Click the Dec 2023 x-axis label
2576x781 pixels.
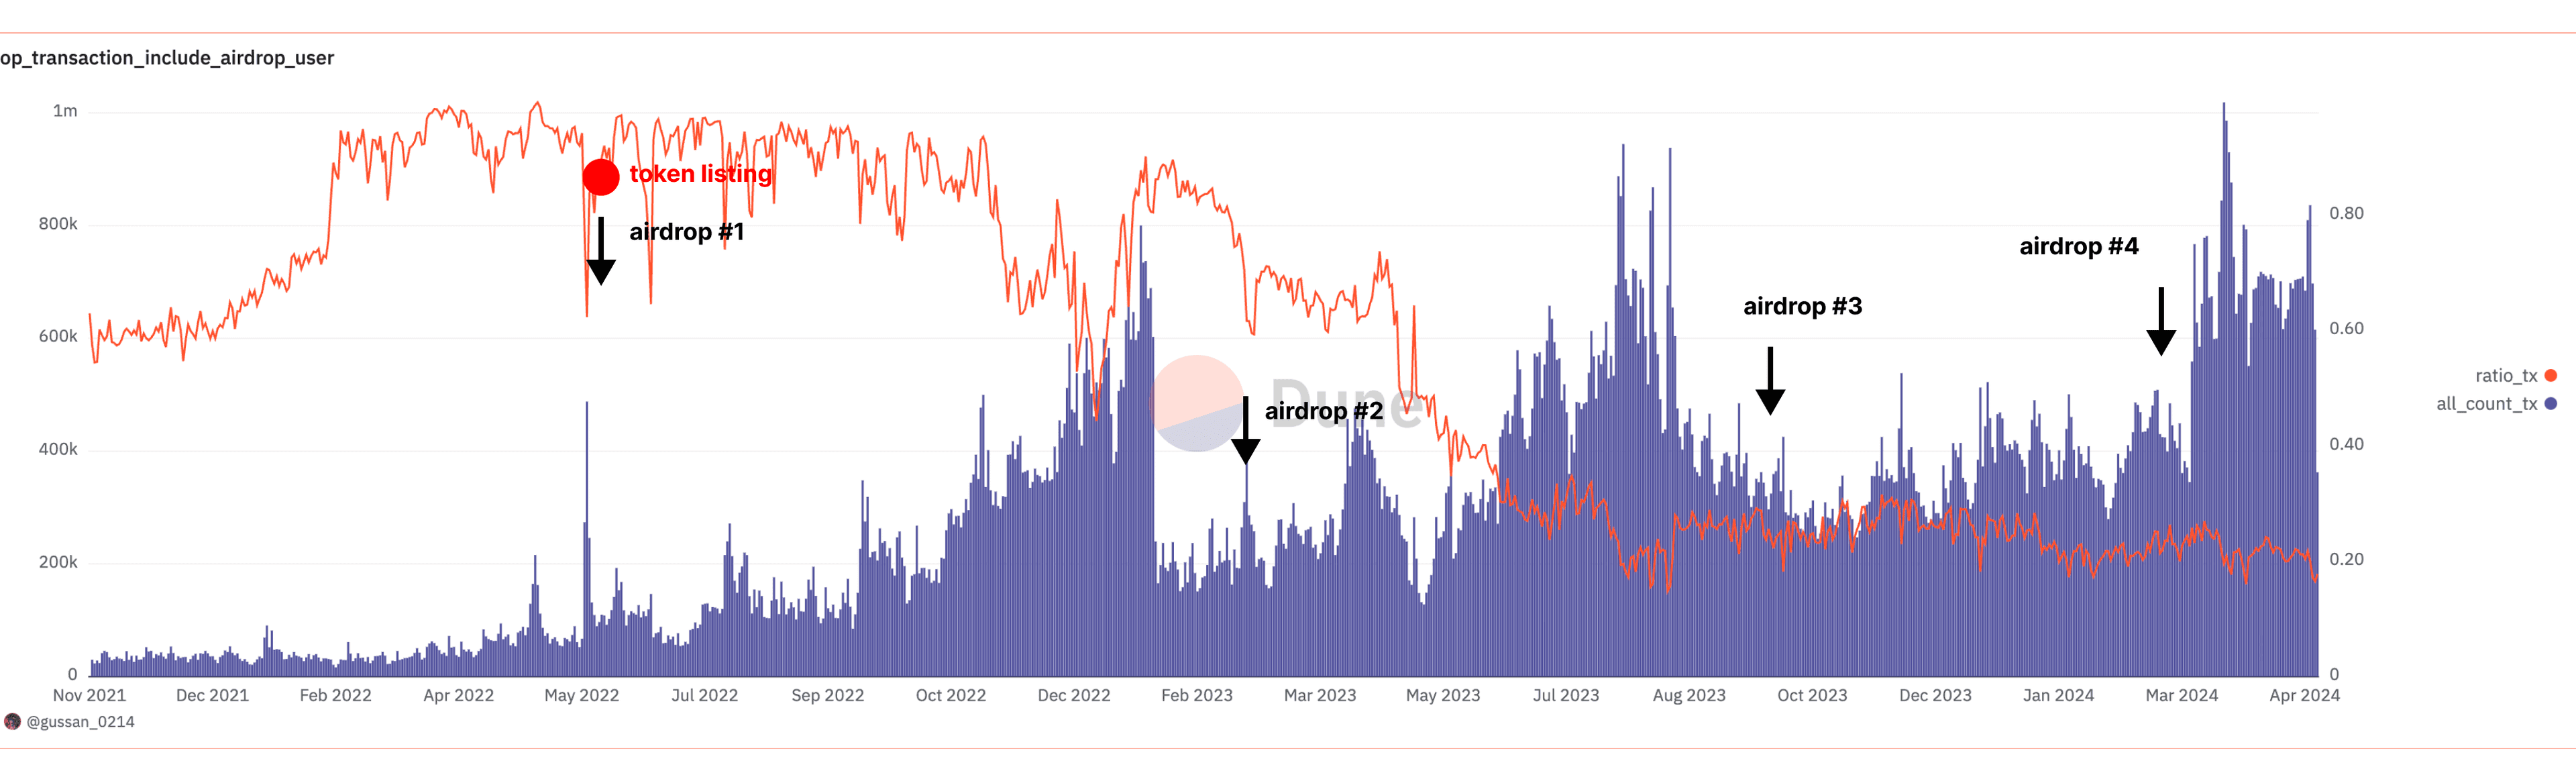click(x=1935, y=696)
